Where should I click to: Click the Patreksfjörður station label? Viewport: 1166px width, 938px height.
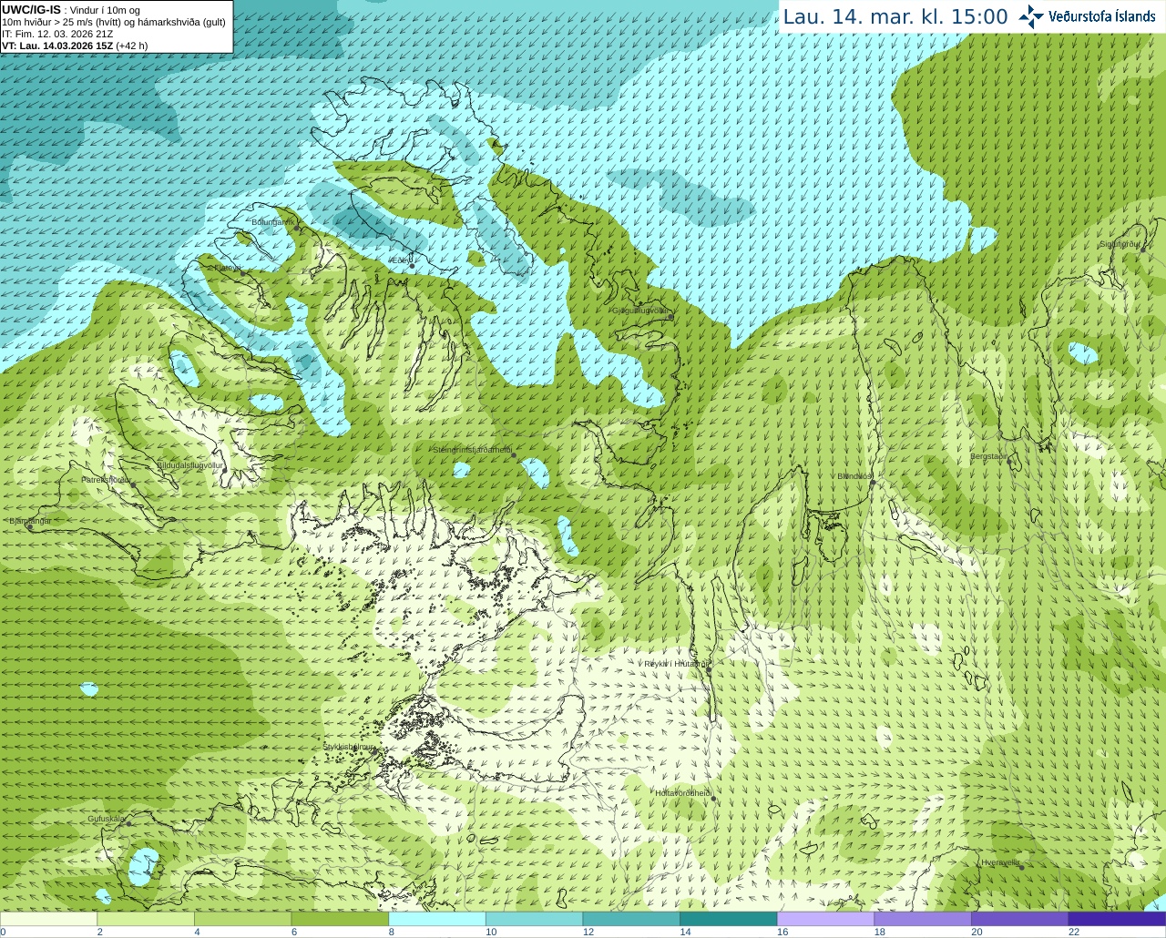click(x=106, y=479)
